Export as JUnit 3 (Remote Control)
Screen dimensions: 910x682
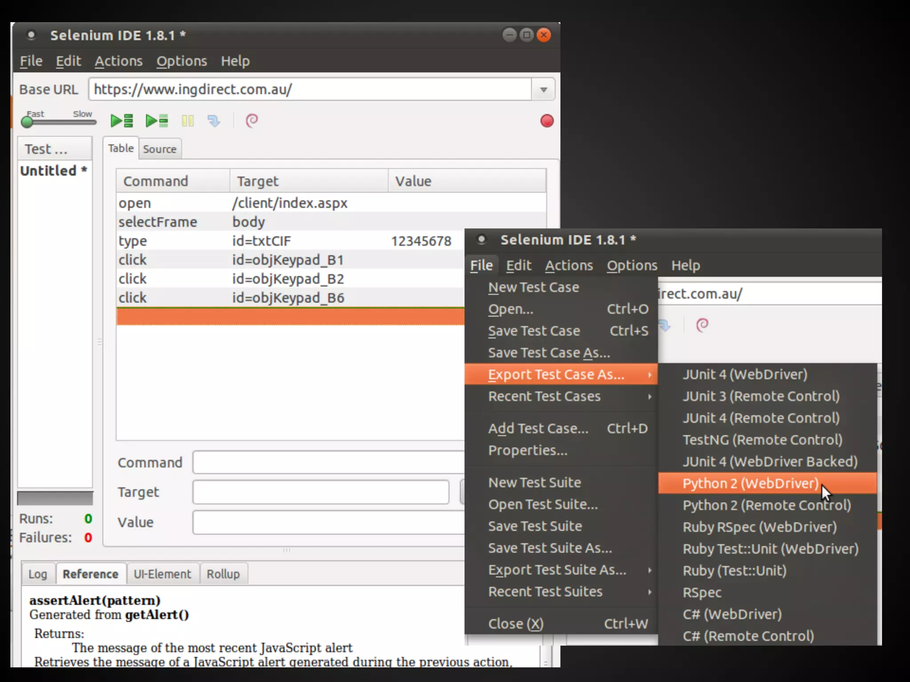[767, 396]
